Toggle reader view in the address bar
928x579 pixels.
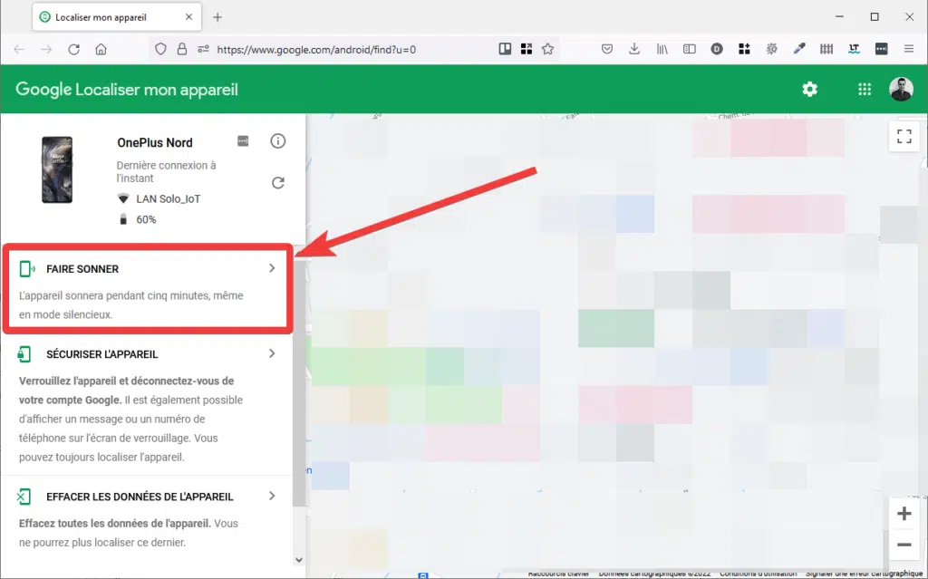point(505,49)
